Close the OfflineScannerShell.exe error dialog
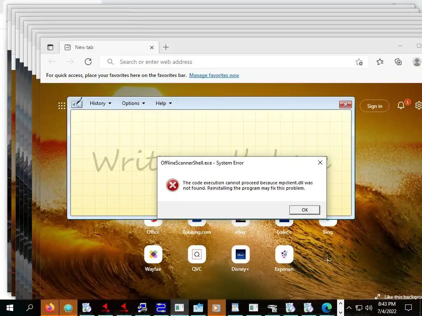 [320, 163]
